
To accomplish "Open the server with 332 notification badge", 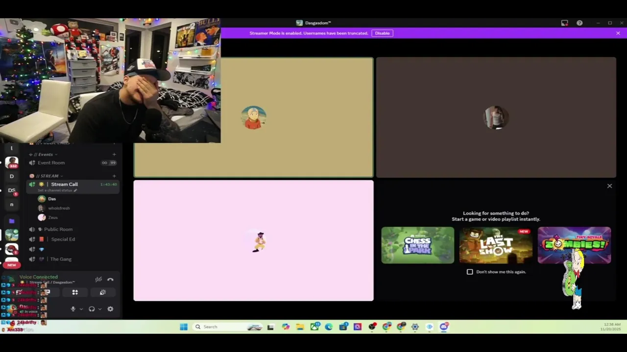I will [x=12, y=163].
